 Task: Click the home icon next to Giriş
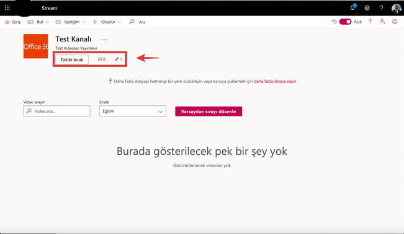(x=7, y=22)
